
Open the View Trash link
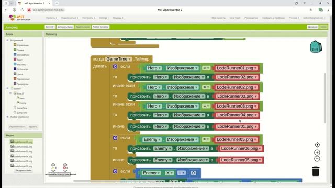pos(235,18)
